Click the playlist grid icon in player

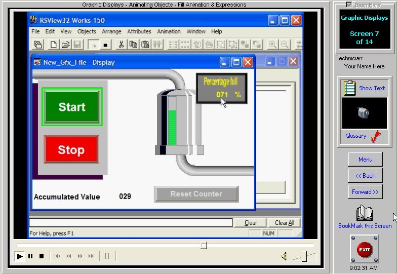click(107, 256)
